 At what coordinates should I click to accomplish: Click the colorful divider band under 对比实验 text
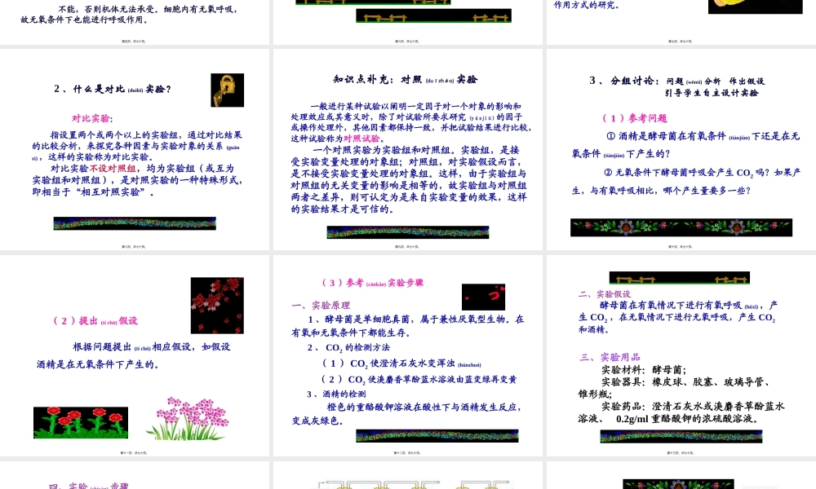tap(135, 223)
